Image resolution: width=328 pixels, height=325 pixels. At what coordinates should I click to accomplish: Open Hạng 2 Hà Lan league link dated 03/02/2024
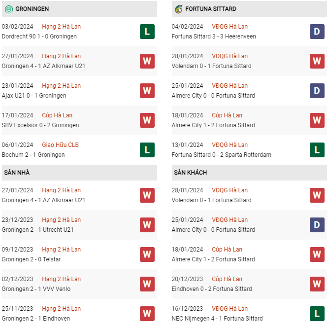point(62,27)
